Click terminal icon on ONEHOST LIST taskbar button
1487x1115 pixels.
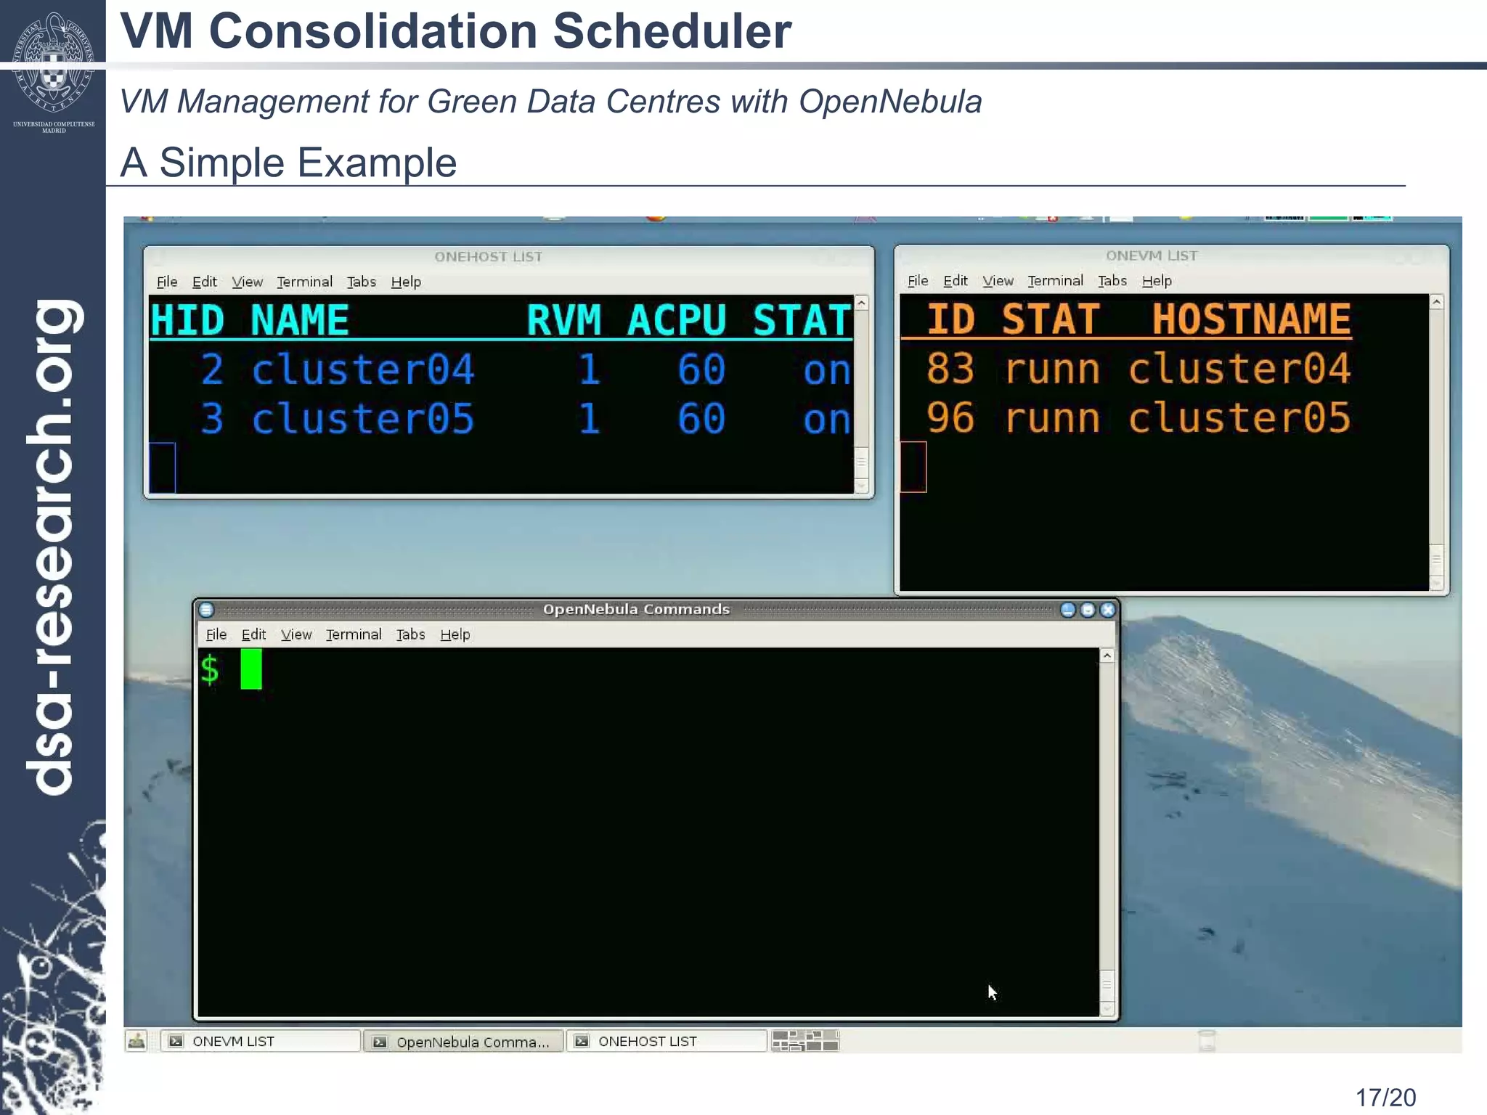pyautogui.click(x=582, y=1041)
